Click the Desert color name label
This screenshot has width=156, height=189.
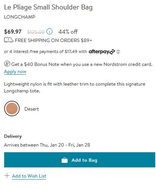click(32, 109)
